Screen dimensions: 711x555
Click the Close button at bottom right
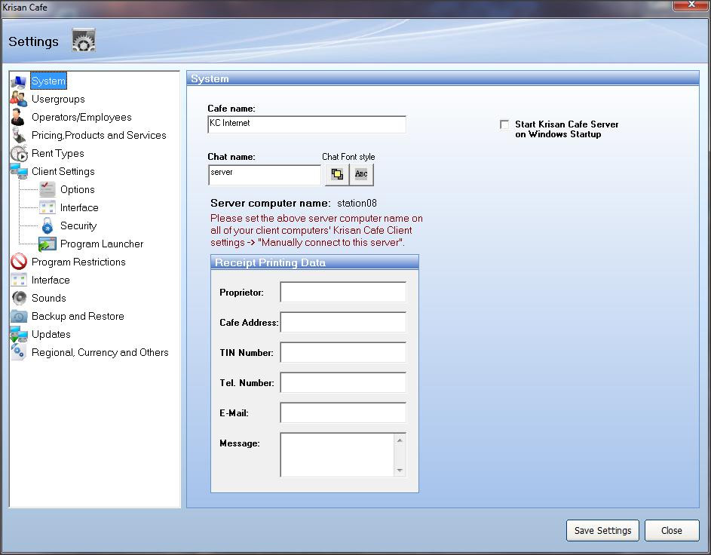coord(672,531)
